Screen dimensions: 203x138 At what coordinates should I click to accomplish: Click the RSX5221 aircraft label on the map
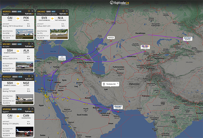point(111,38)
